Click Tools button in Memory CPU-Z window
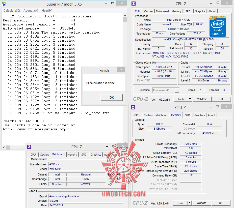 [180, 203]
